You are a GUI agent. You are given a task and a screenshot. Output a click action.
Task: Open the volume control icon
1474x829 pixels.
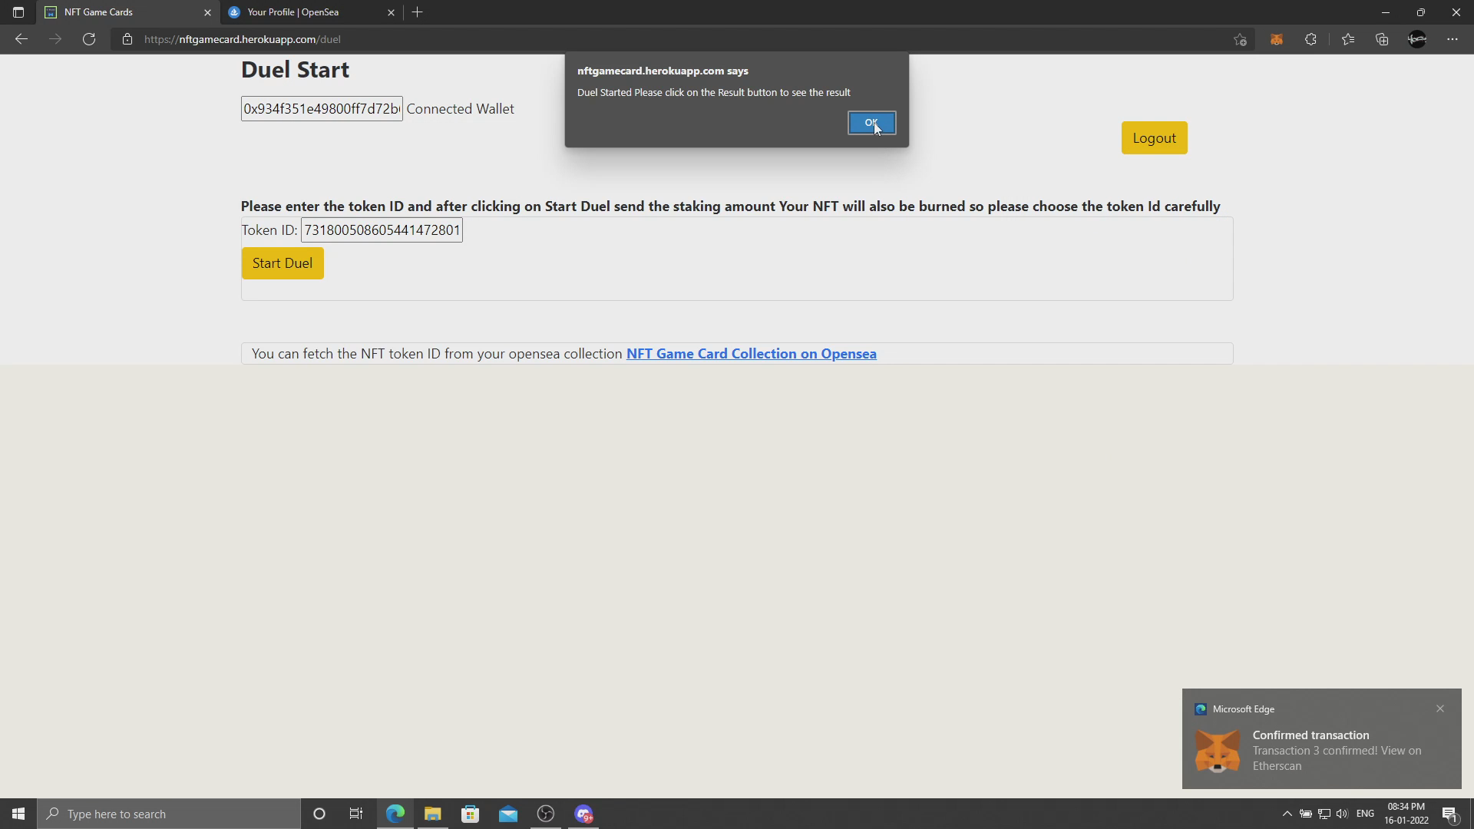point(1342,814)
